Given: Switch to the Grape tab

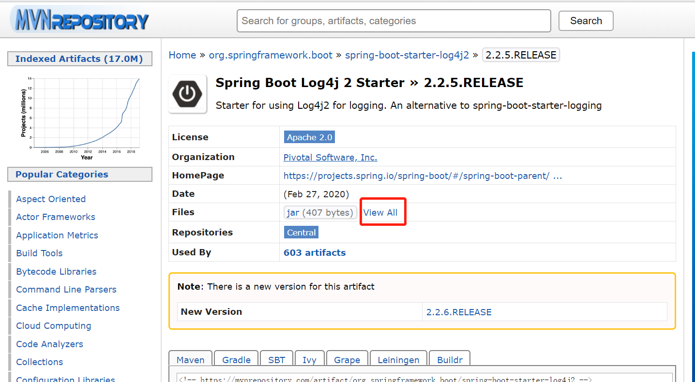Looking at the screenshot, I should pyautogui.click(x=347, y=360).
